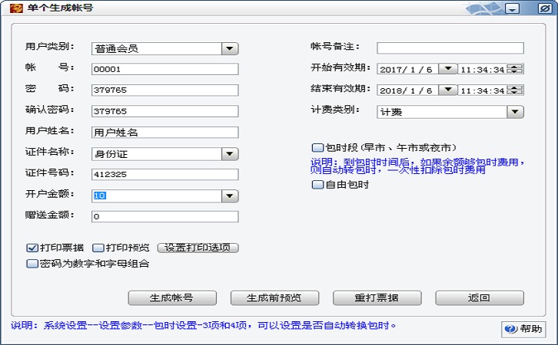The image size is (558, 345).
Task: Open the 开户金额 amount dropdown
Action: click(x=230, y=196)
